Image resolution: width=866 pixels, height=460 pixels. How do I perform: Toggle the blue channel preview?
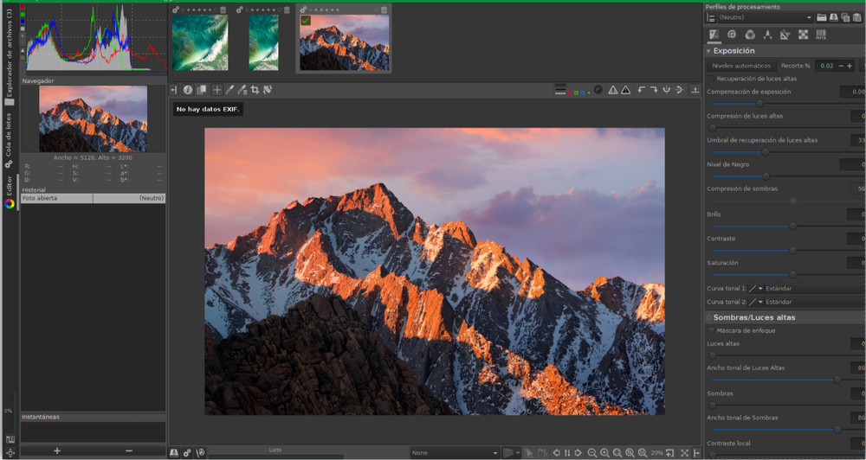click(x=583, y=93)
